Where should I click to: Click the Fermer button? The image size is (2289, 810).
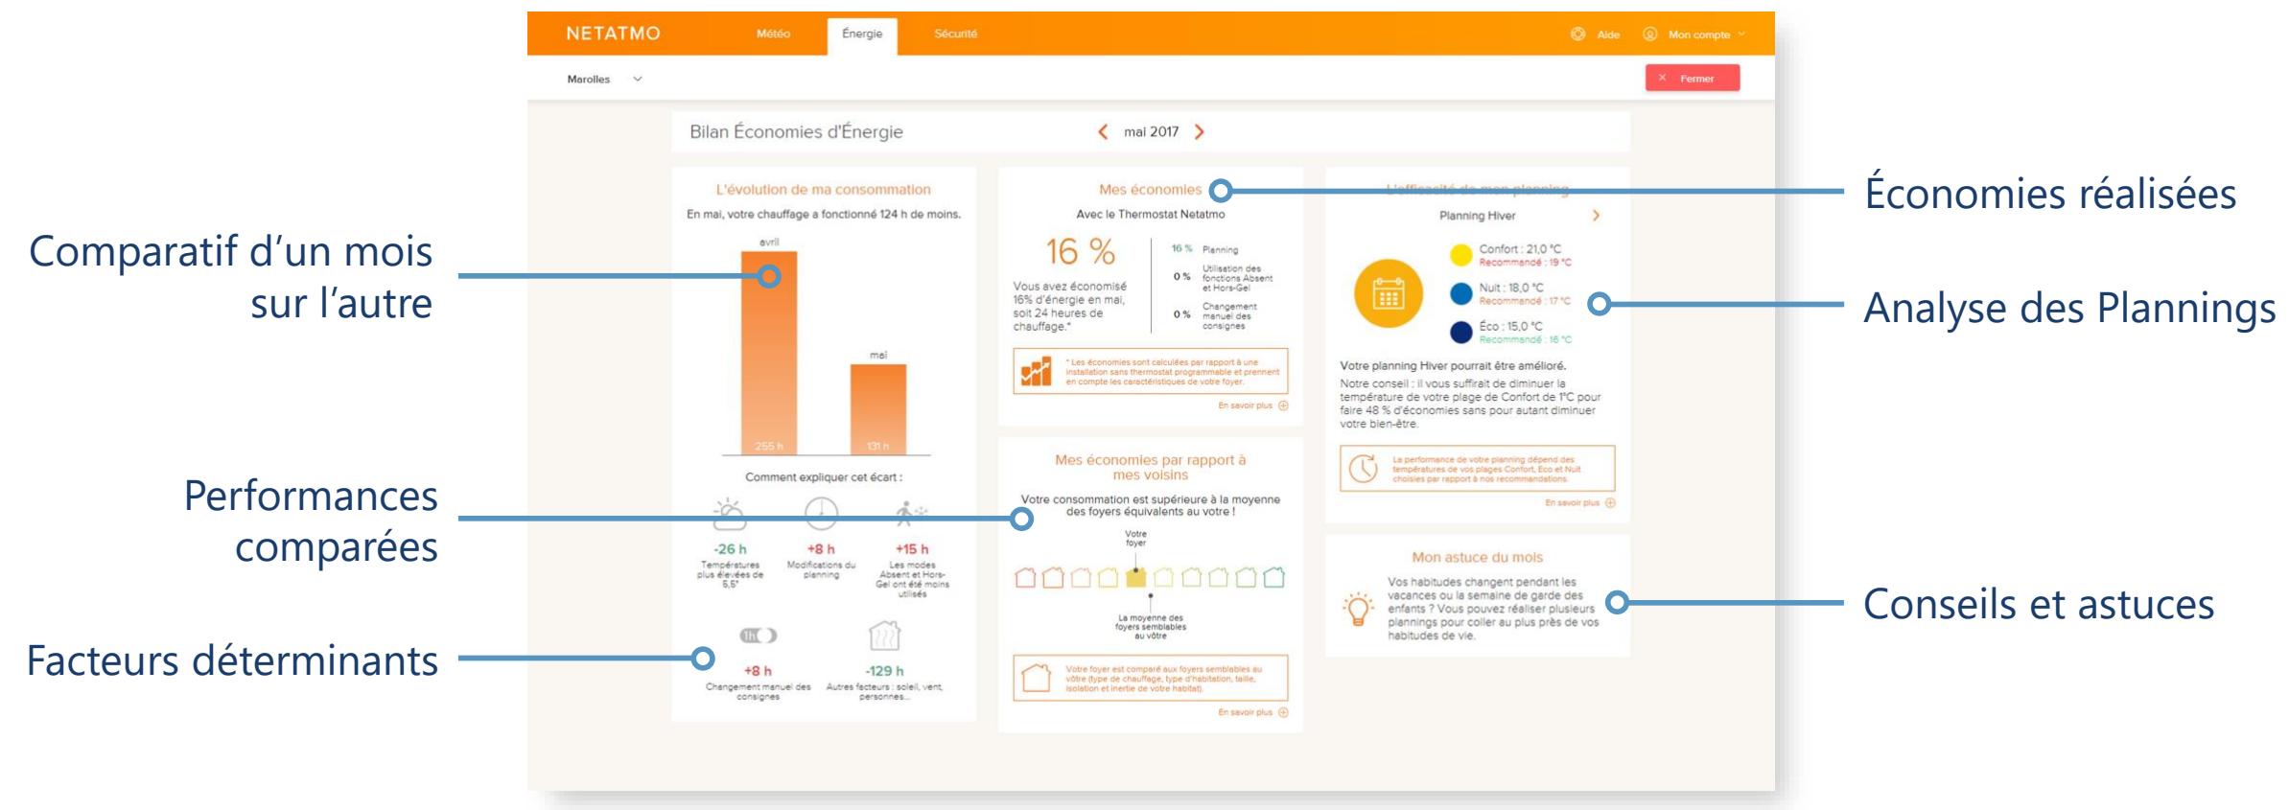[1693, 79]
